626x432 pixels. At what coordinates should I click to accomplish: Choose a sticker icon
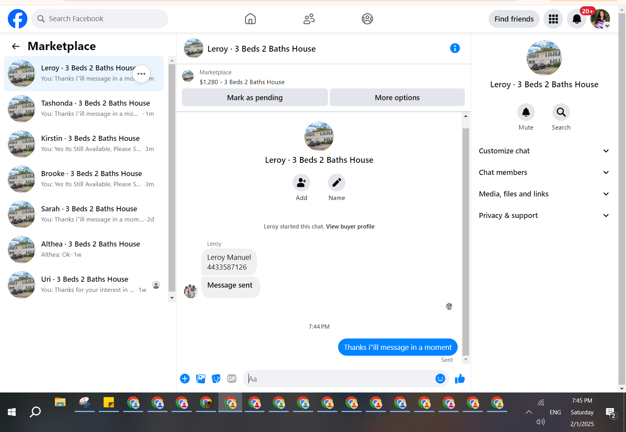pos(216,378)
